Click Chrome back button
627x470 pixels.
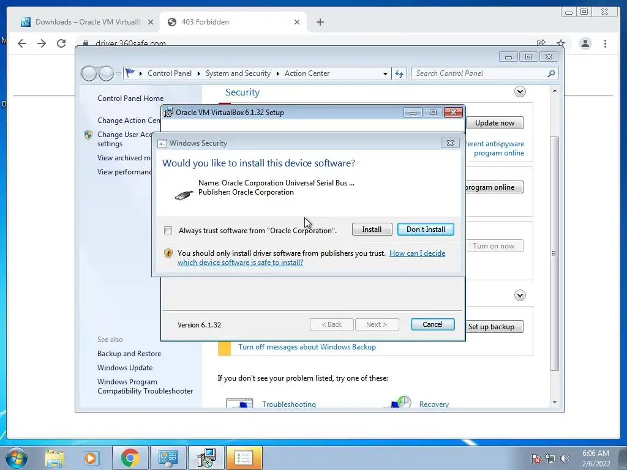[22, 43]
